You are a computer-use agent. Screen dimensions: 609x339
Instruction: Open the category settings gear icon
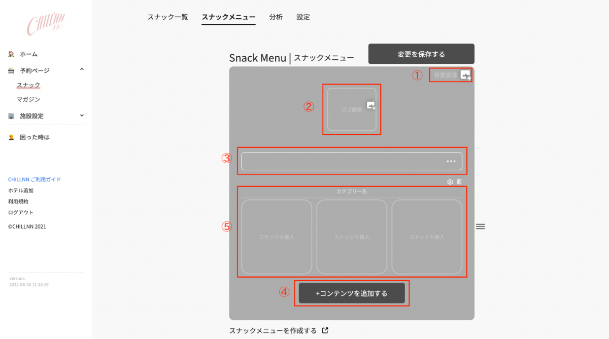[450, 182]
